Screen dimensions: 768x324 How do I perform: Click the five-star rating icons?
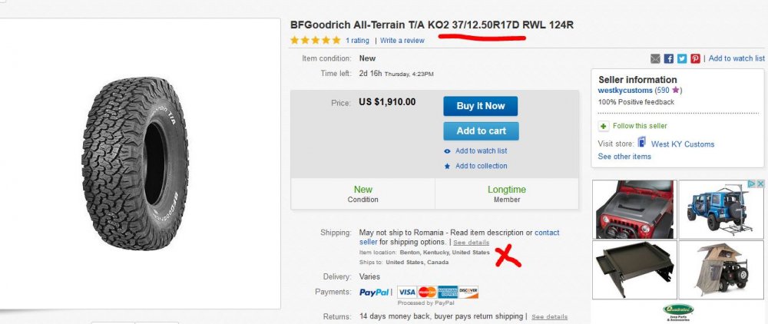pos(315,40)
